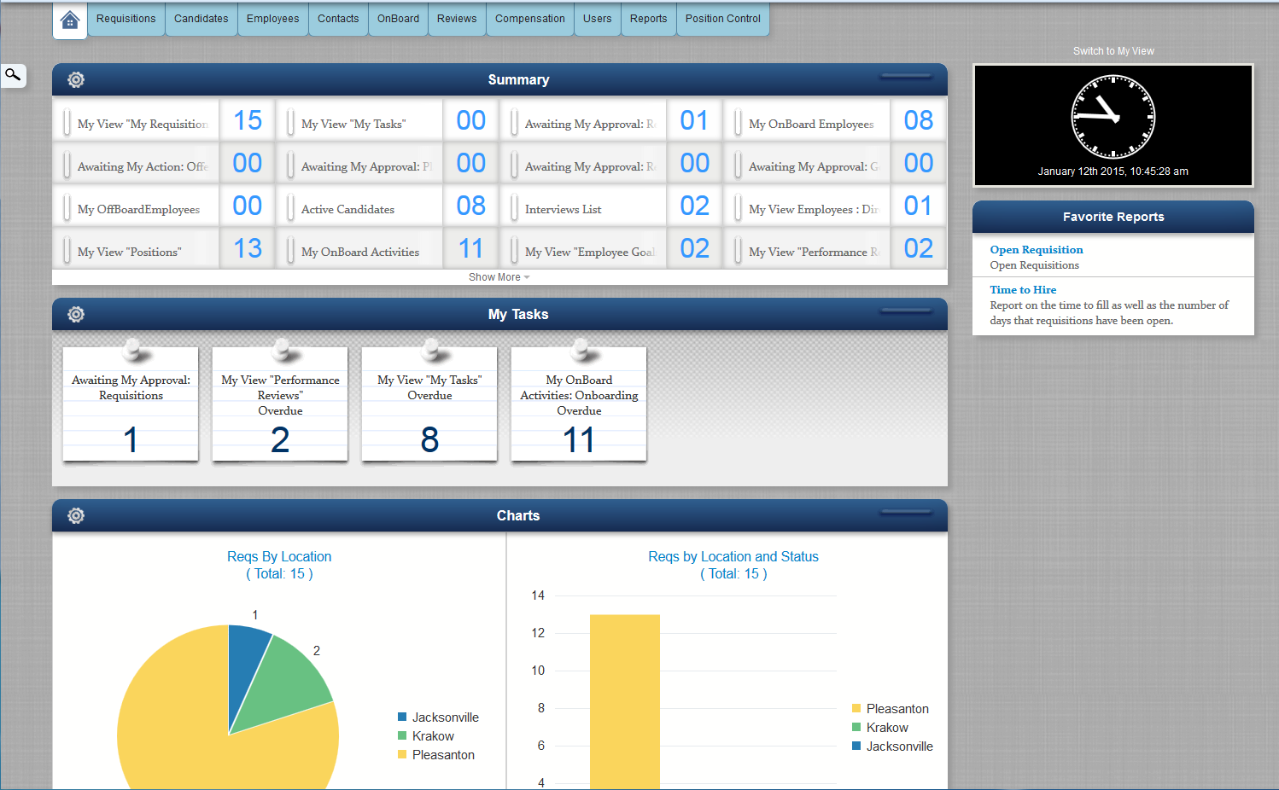The image size is (1279, 790).
Task: Open Summary panel settings gear
Action: pos(76,79)
